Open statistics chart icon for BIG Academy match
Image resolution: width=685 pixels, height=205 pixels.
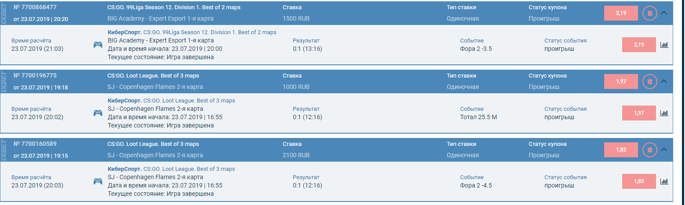pos(664,45)
